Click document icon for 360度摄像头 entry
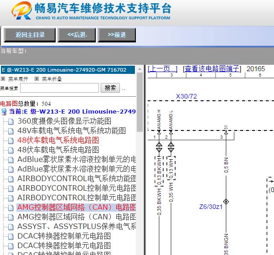This screenshot has width=274, height=255. 11,121
